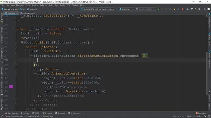Screen dimensions: 211x118
Task: Open device file layout toolbar icon
Action: tap(192, 9)
